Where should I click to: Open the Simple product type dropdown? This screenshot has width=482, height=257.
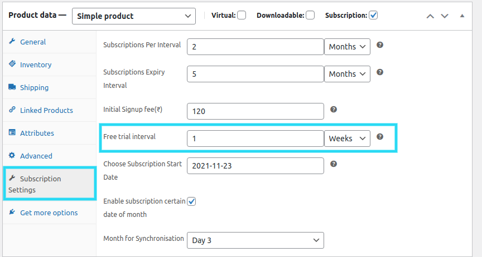pyautogui.click(x=134, y=16)
